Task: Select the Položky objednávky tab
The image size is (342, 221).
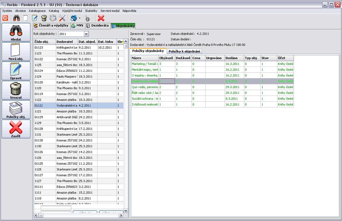Action: click(148, 51)
